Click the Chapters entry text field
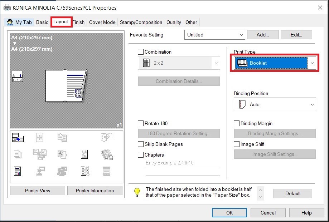This screenshot has width=329, height=222. coord(183,171)
